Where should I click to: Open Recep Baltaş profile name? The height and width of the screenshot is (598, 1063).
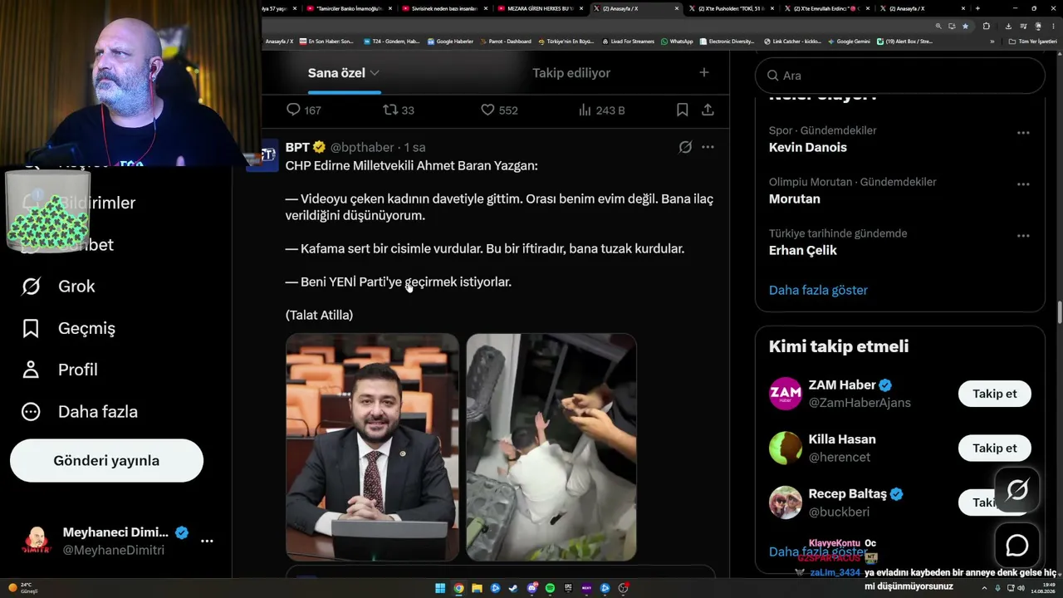(x=848, y=494)
